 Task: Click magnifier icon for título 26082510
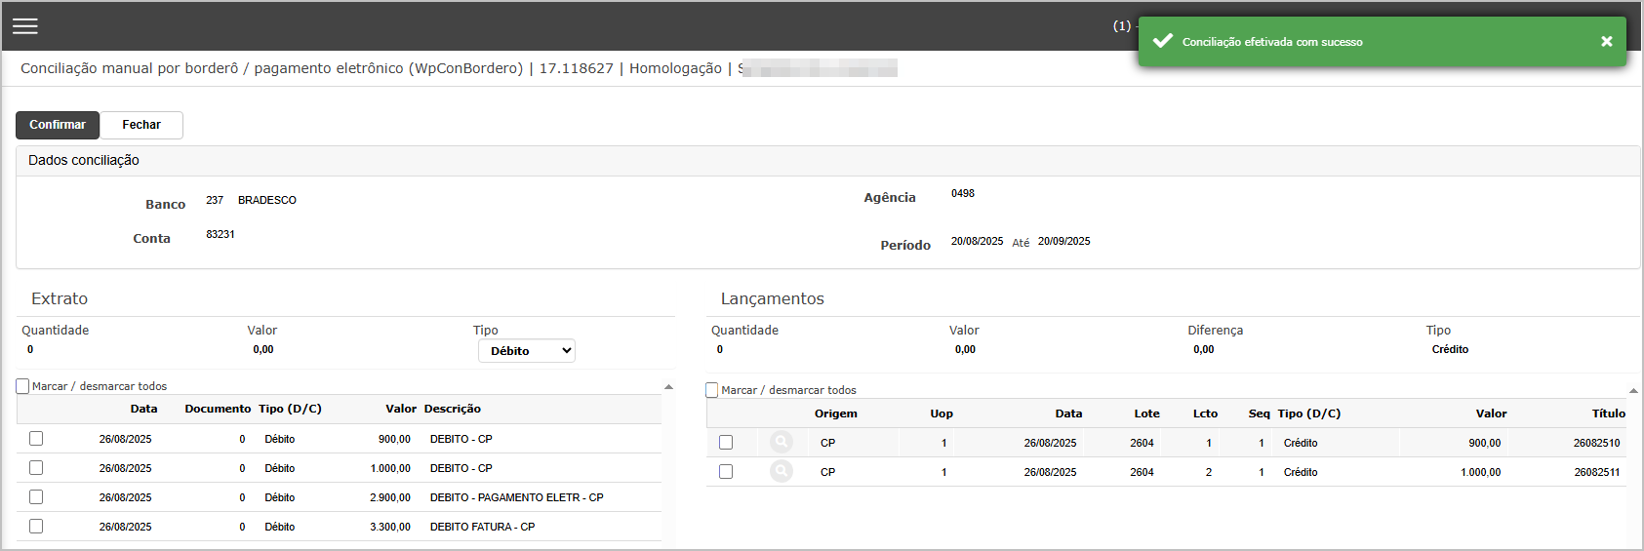pyautogui.click(x=781, y=443)
